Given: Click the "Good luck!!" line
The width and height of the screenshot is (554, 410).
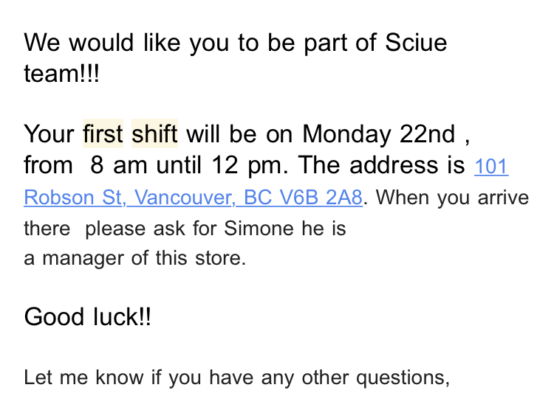Looking at the screenshot, I should (x=88, y=316).
